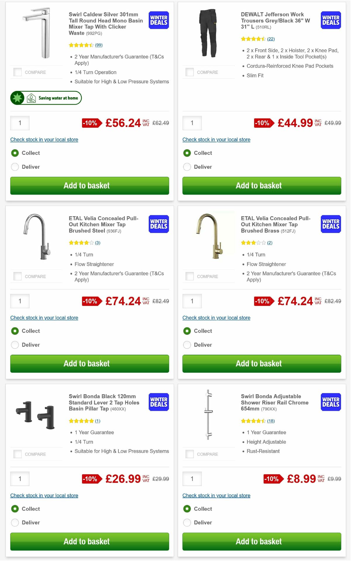
Task: Click the Winter Deals badge on brushed brass tap
Action: pyautogui.click(x=331, y=224)
